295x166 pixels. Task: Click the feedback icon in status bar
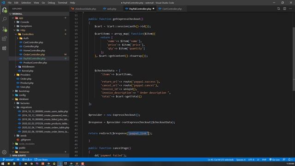[x=284, y=160]
